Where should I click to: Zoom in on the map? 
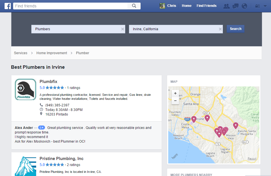click(x=175, y=93)
